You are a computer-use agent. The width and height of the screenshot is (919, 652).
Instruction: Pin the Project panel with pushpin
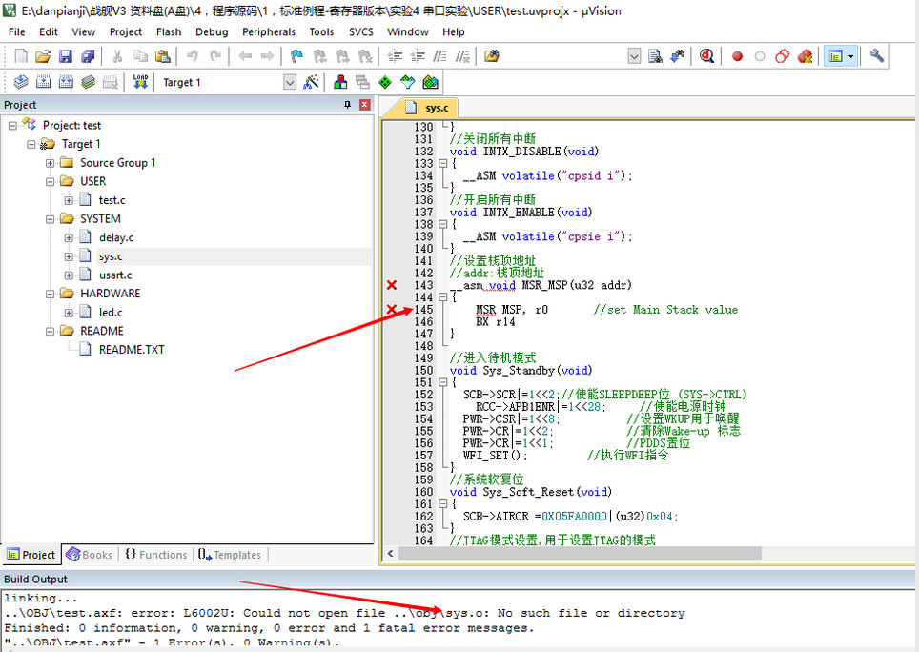tap(347, 104)
